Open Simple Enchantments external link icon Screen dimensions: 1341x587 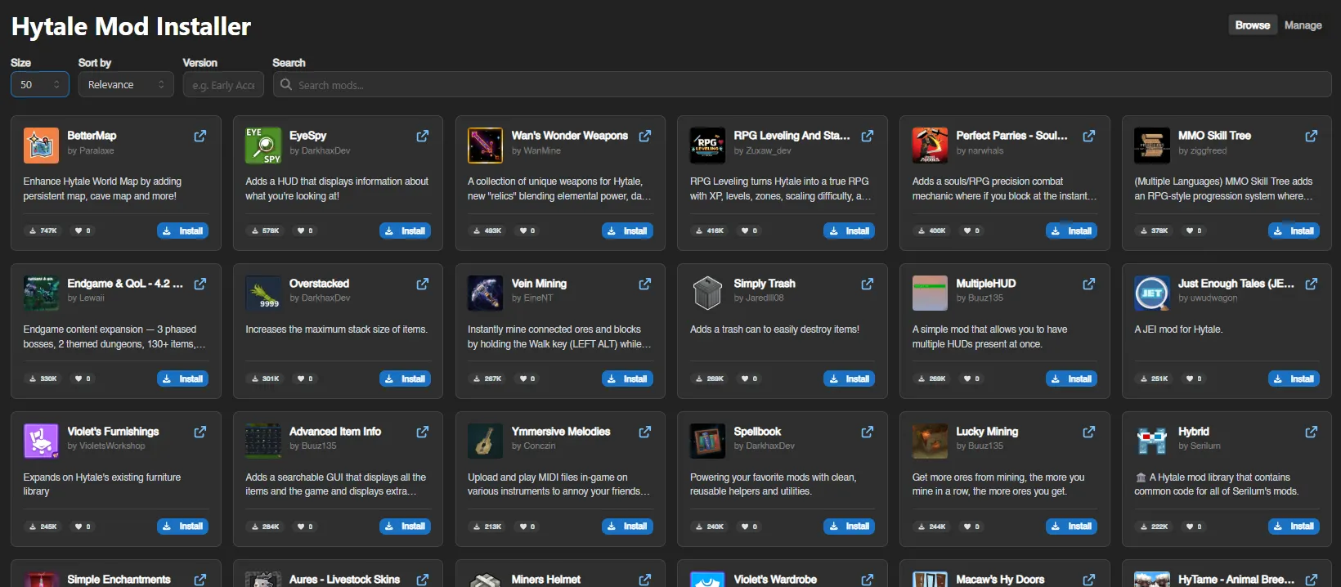click(x=200, y=580)
